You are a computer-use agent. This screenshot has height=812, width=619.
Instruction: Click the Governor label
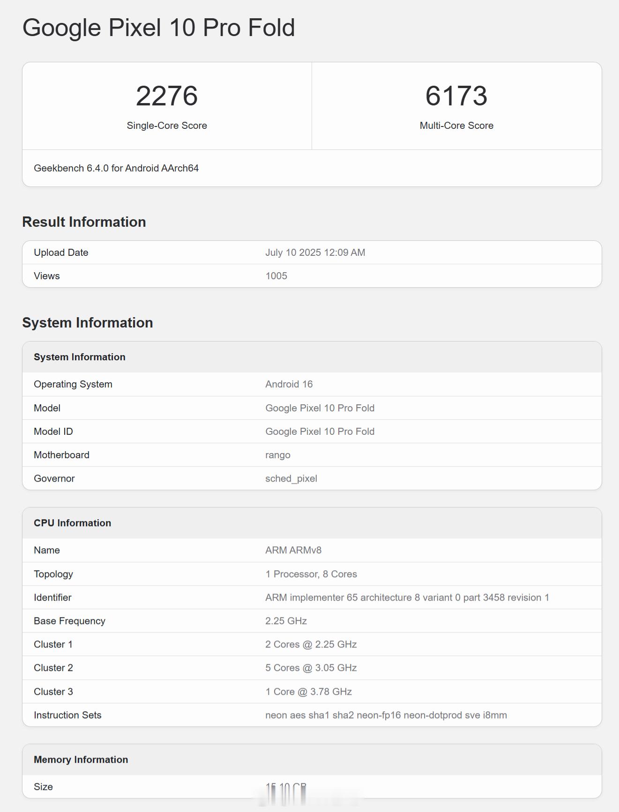(54, 478)
